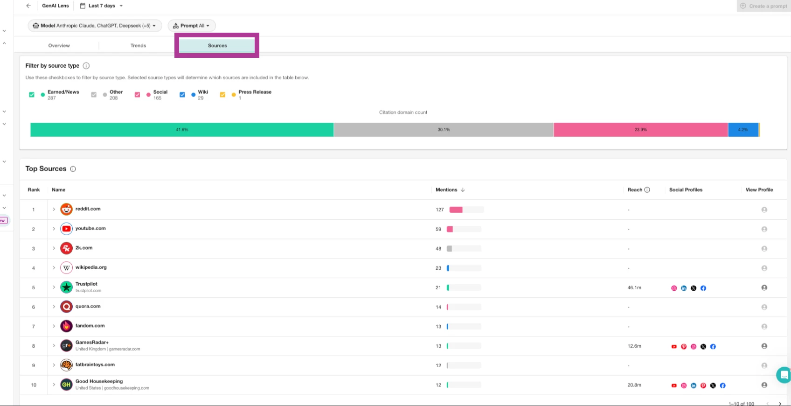Click the quora.com logo icon
Image resolution: width=791 pixels, height=406 pixels.
(67, 307)
